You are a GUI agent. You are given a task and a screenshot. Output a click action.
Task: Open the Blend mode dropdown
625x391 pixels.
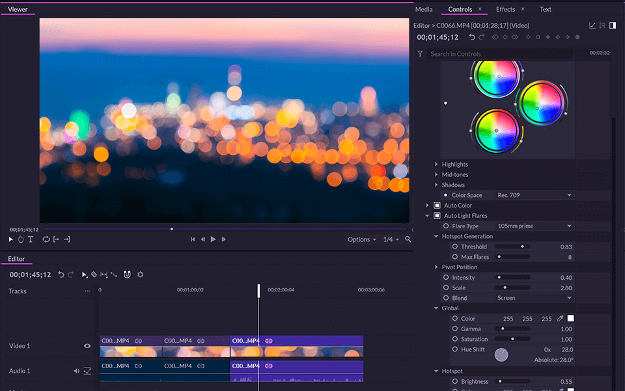534,298
